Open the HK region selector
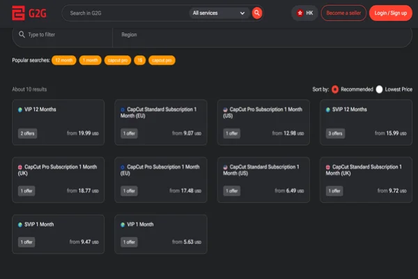Screen dimensions: 418x279 [304, 13]
